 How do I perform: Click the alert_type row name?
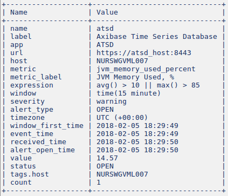[32, 110]
